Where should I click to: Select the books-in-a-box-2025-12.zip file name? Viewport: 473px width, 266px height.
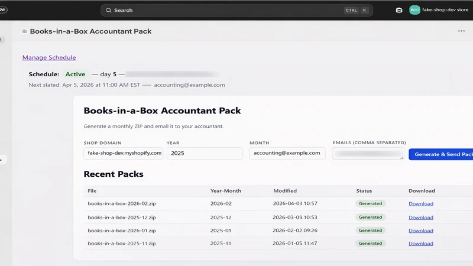pyautogui.click(x=122, y=218)
